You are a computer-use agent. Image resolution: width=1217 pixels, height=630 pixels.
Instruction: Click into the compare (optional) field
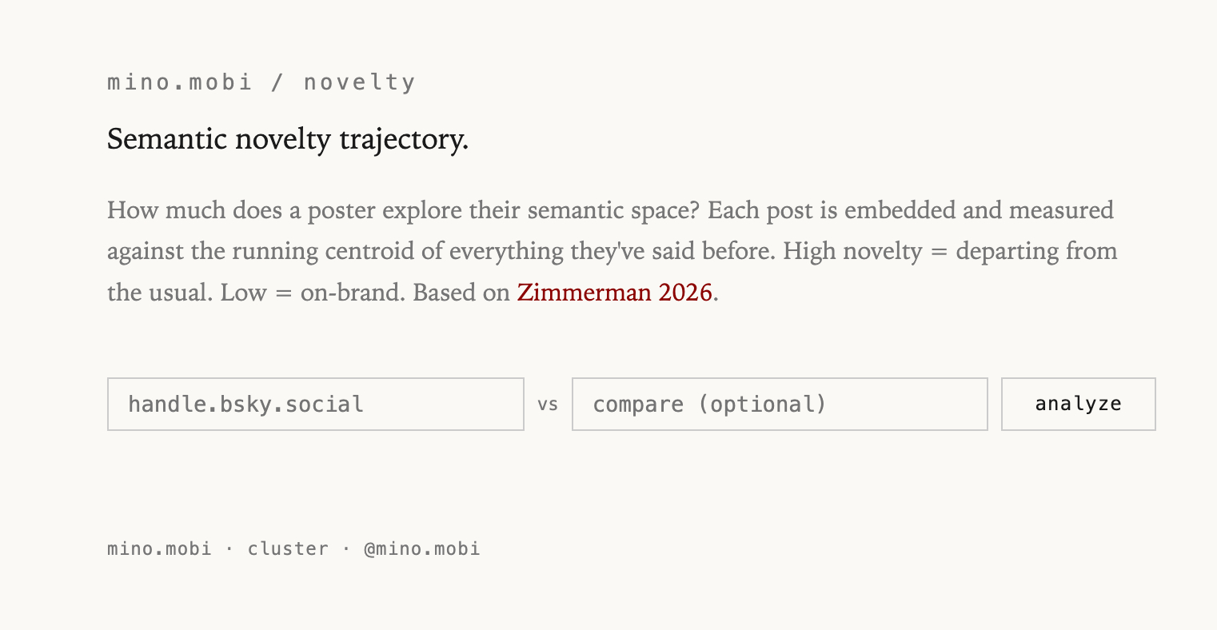(779, 404)
